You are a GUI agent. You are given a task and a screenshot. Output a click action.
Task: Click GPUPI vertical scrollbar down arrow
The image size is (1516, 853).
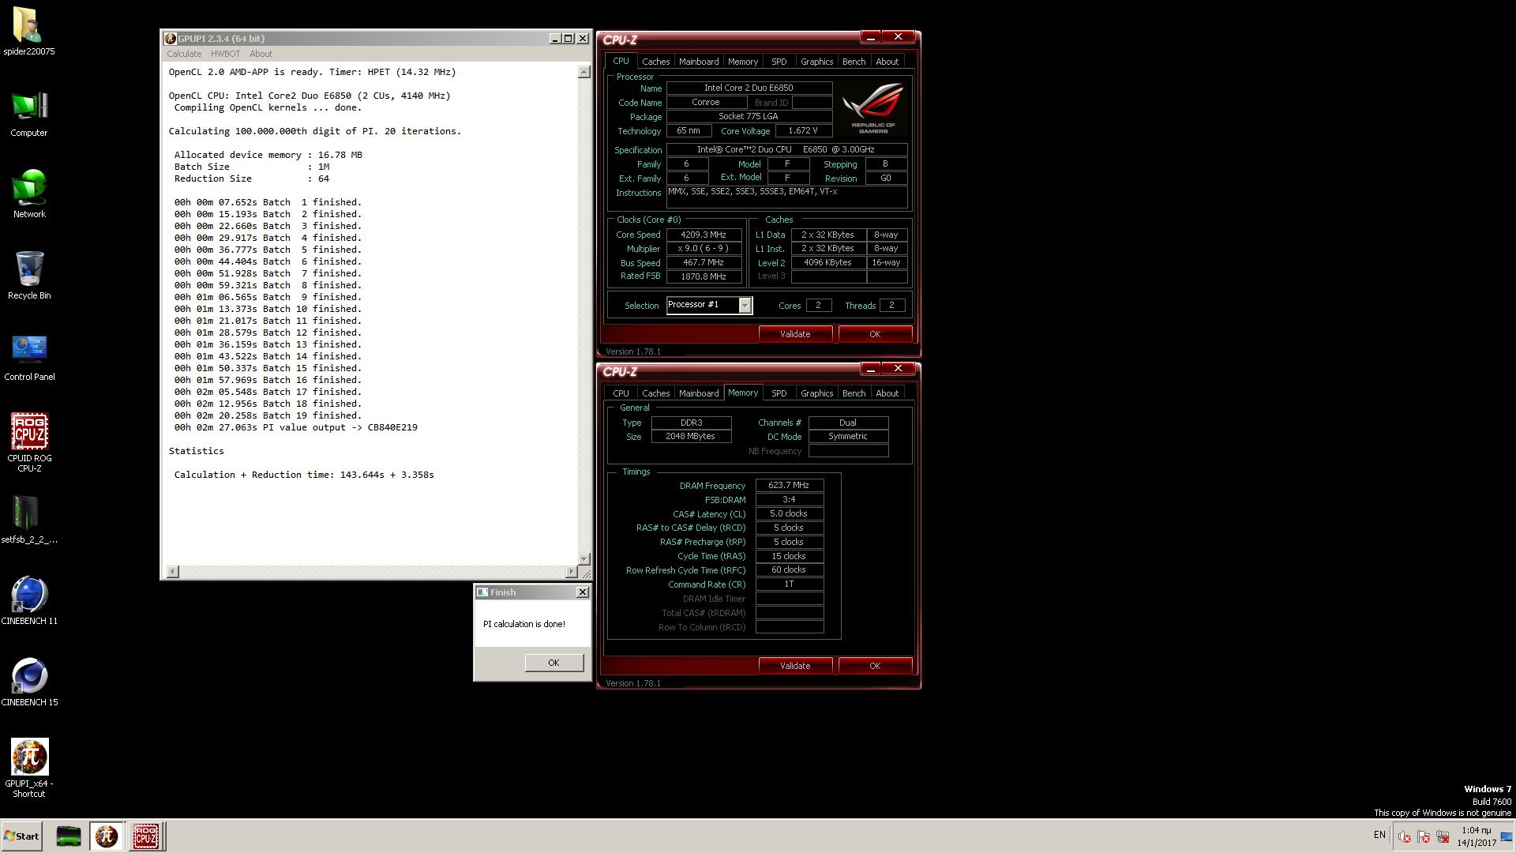pyautogui.click(x=584, y=559)
